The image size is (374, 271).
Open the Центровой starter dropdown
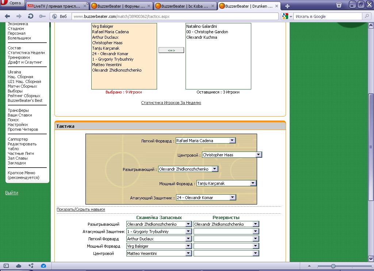[232, 155]
